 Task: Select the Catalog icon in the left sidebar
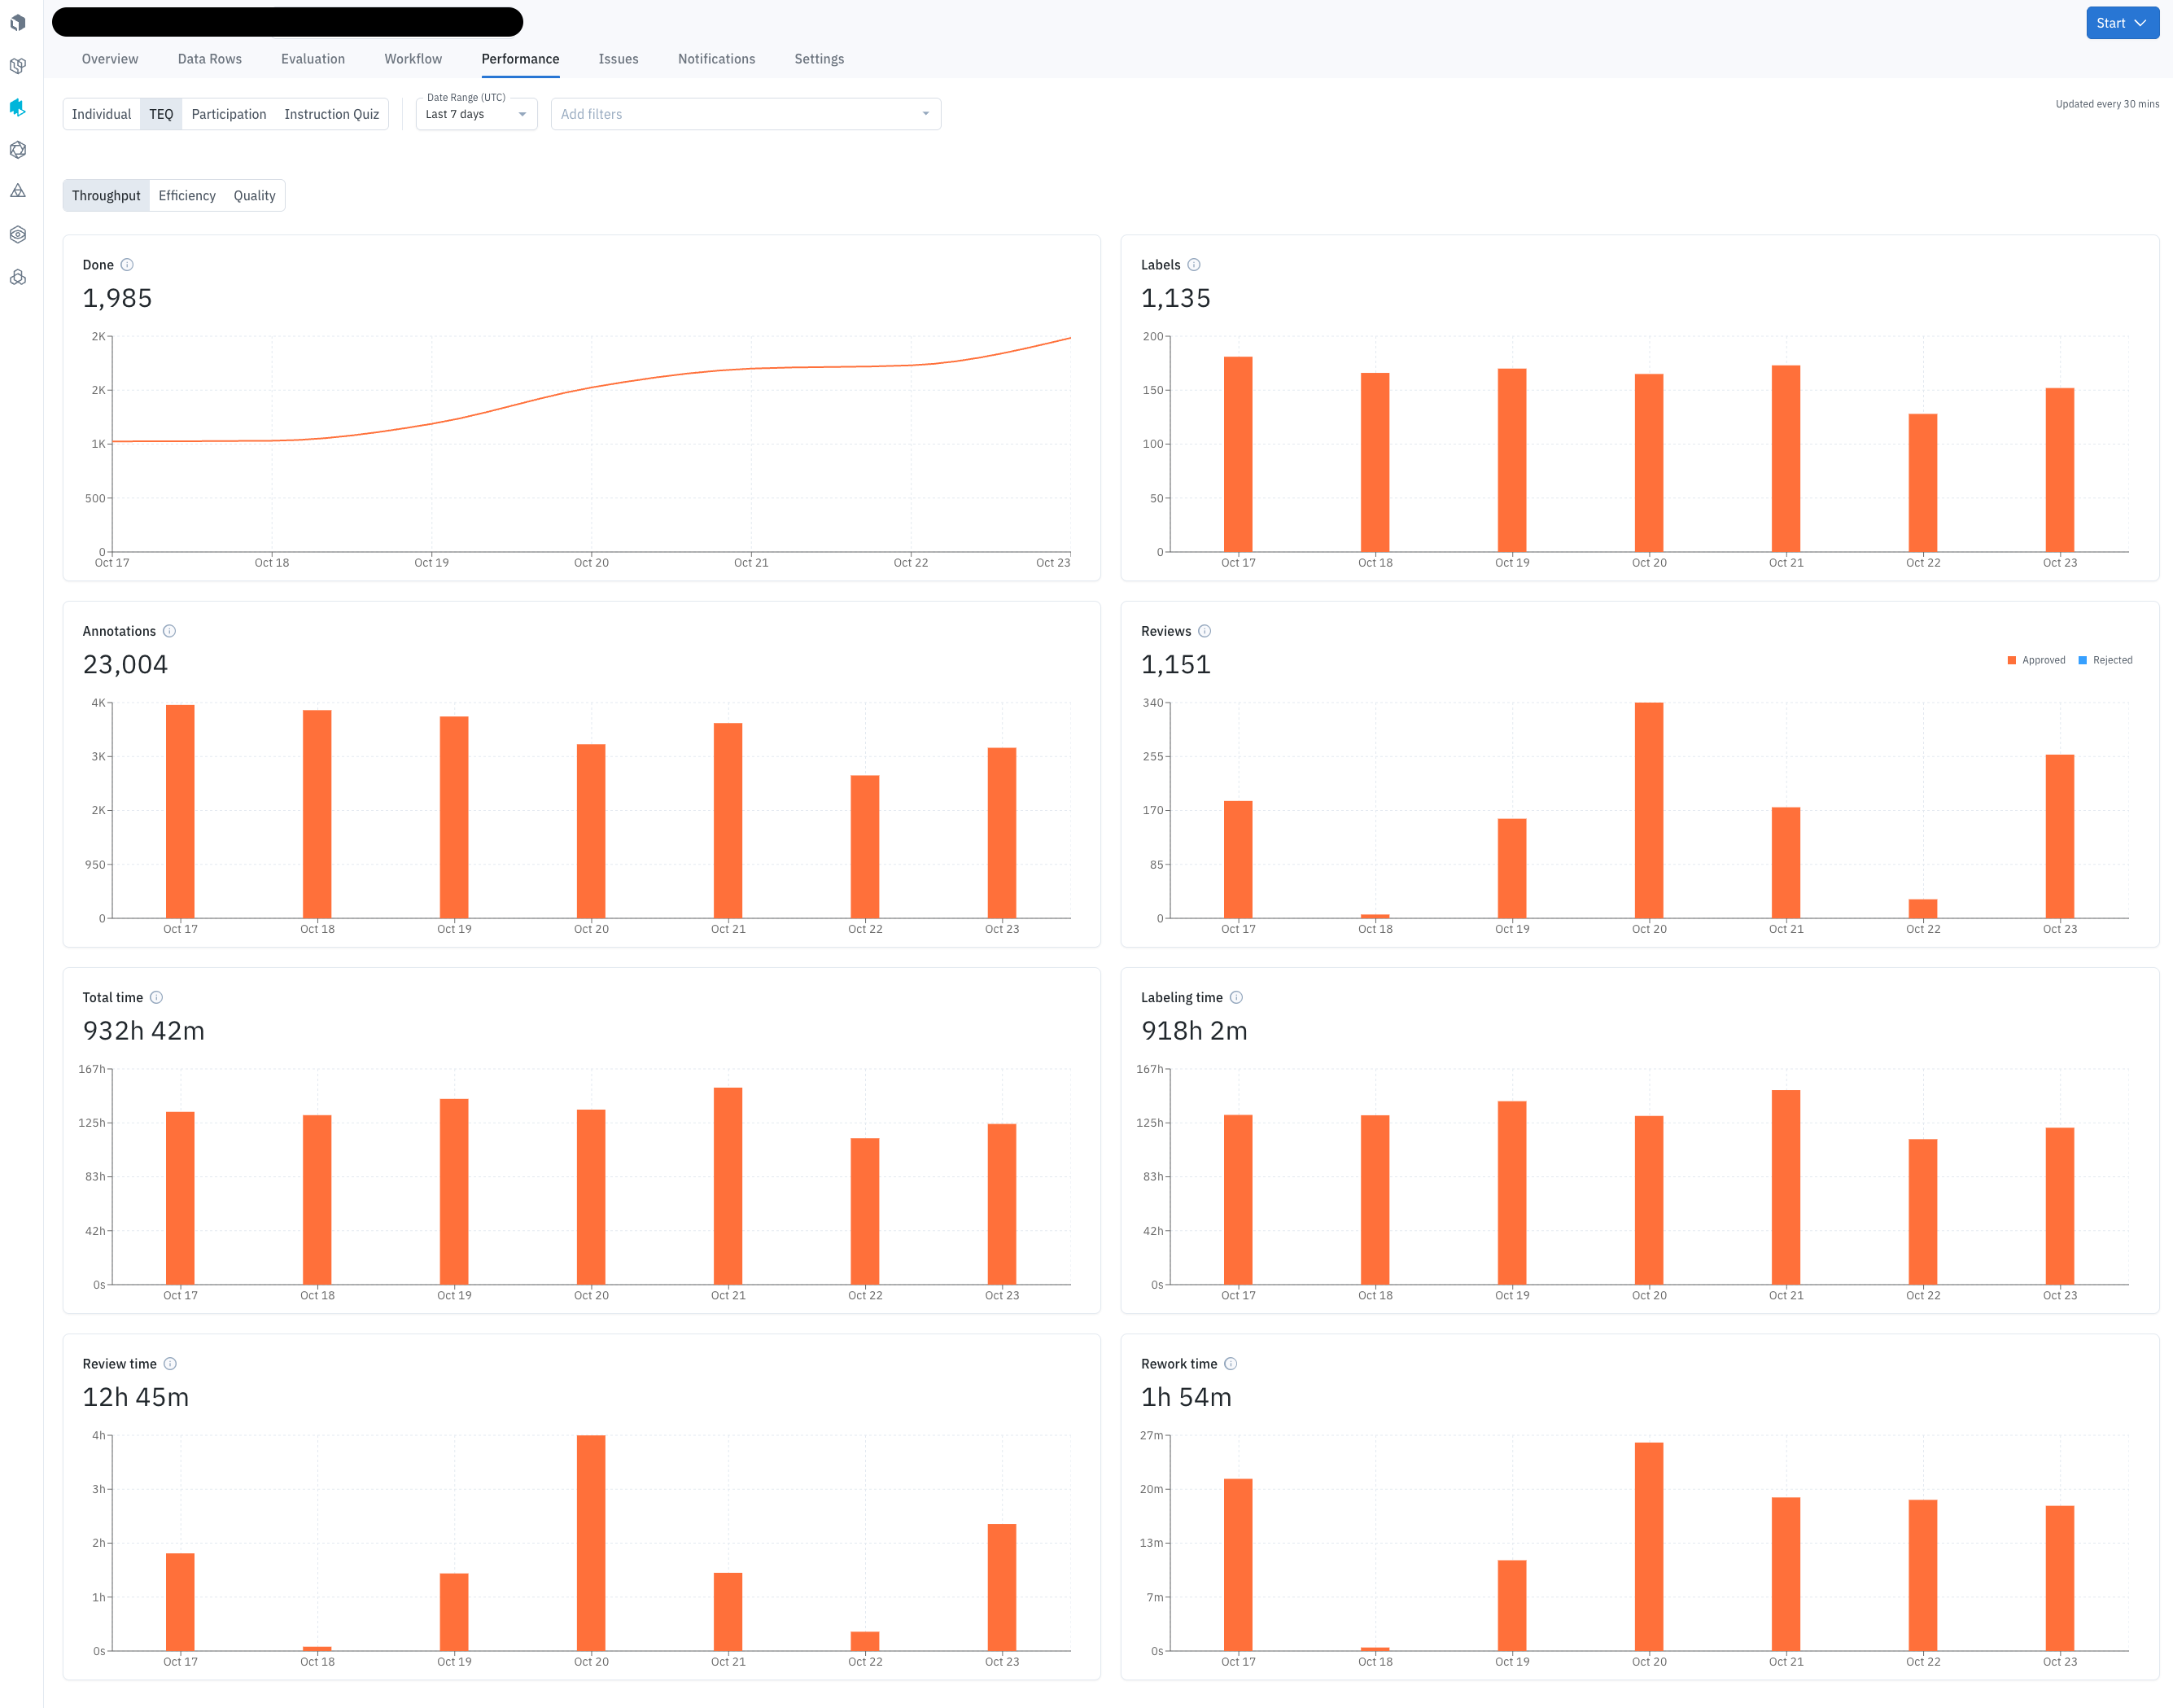pyautogui.click(x=18, y=65)
